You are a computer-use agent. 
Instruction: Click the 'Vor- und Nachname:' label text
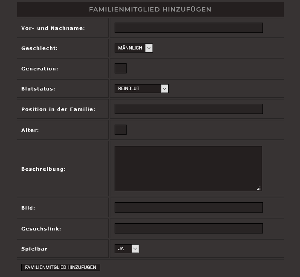tap(53, 28)
